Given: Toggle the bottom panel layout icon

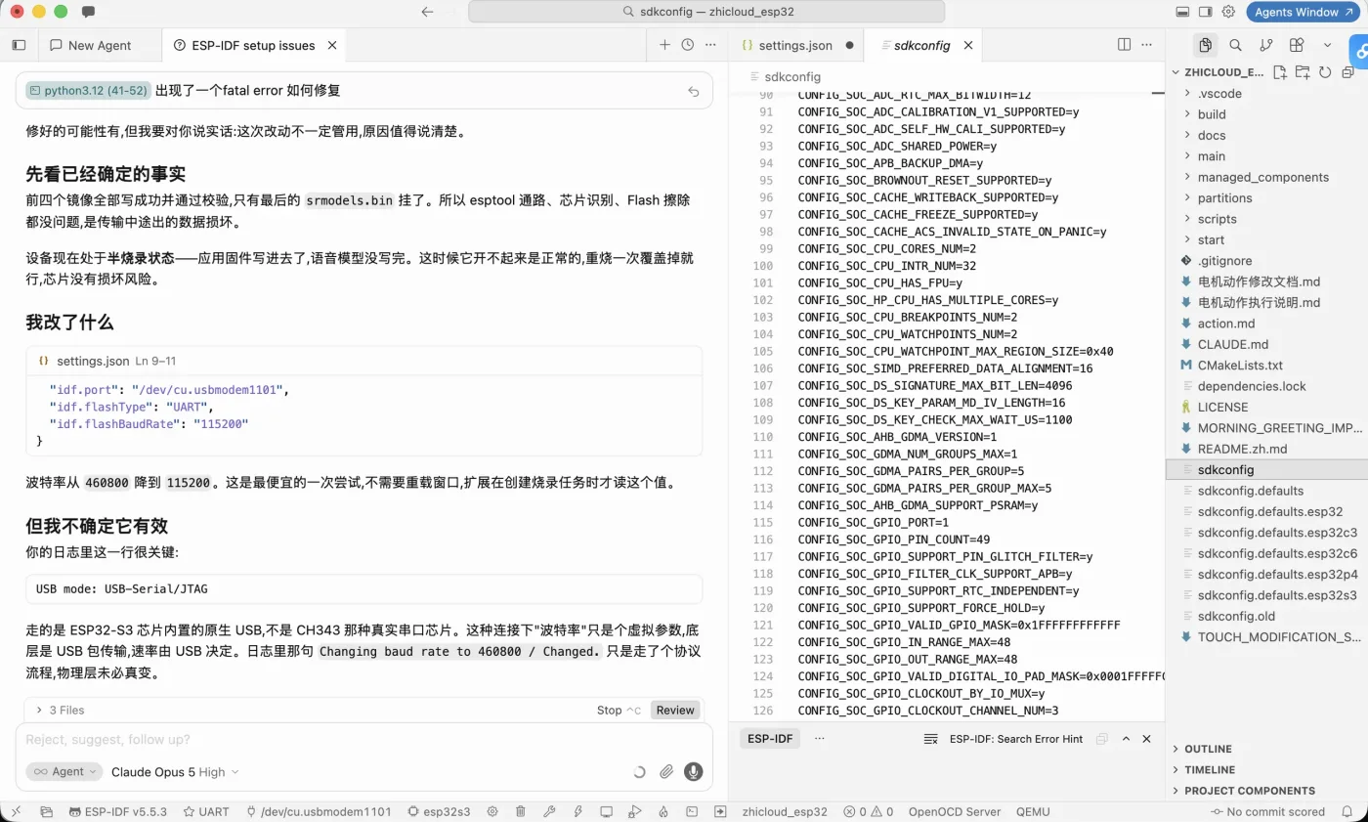Looking at the screenshot, I should coord(1181,12).
